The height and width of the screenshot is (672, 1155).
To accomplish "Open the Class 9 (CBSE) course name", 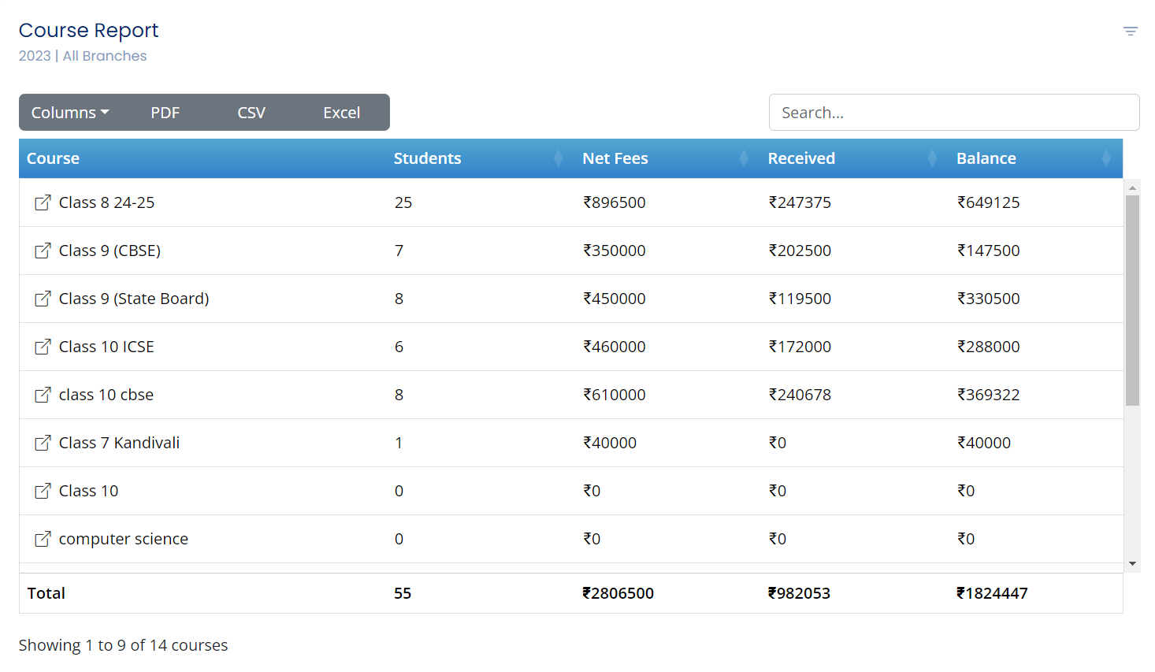I will pos(110,251).
